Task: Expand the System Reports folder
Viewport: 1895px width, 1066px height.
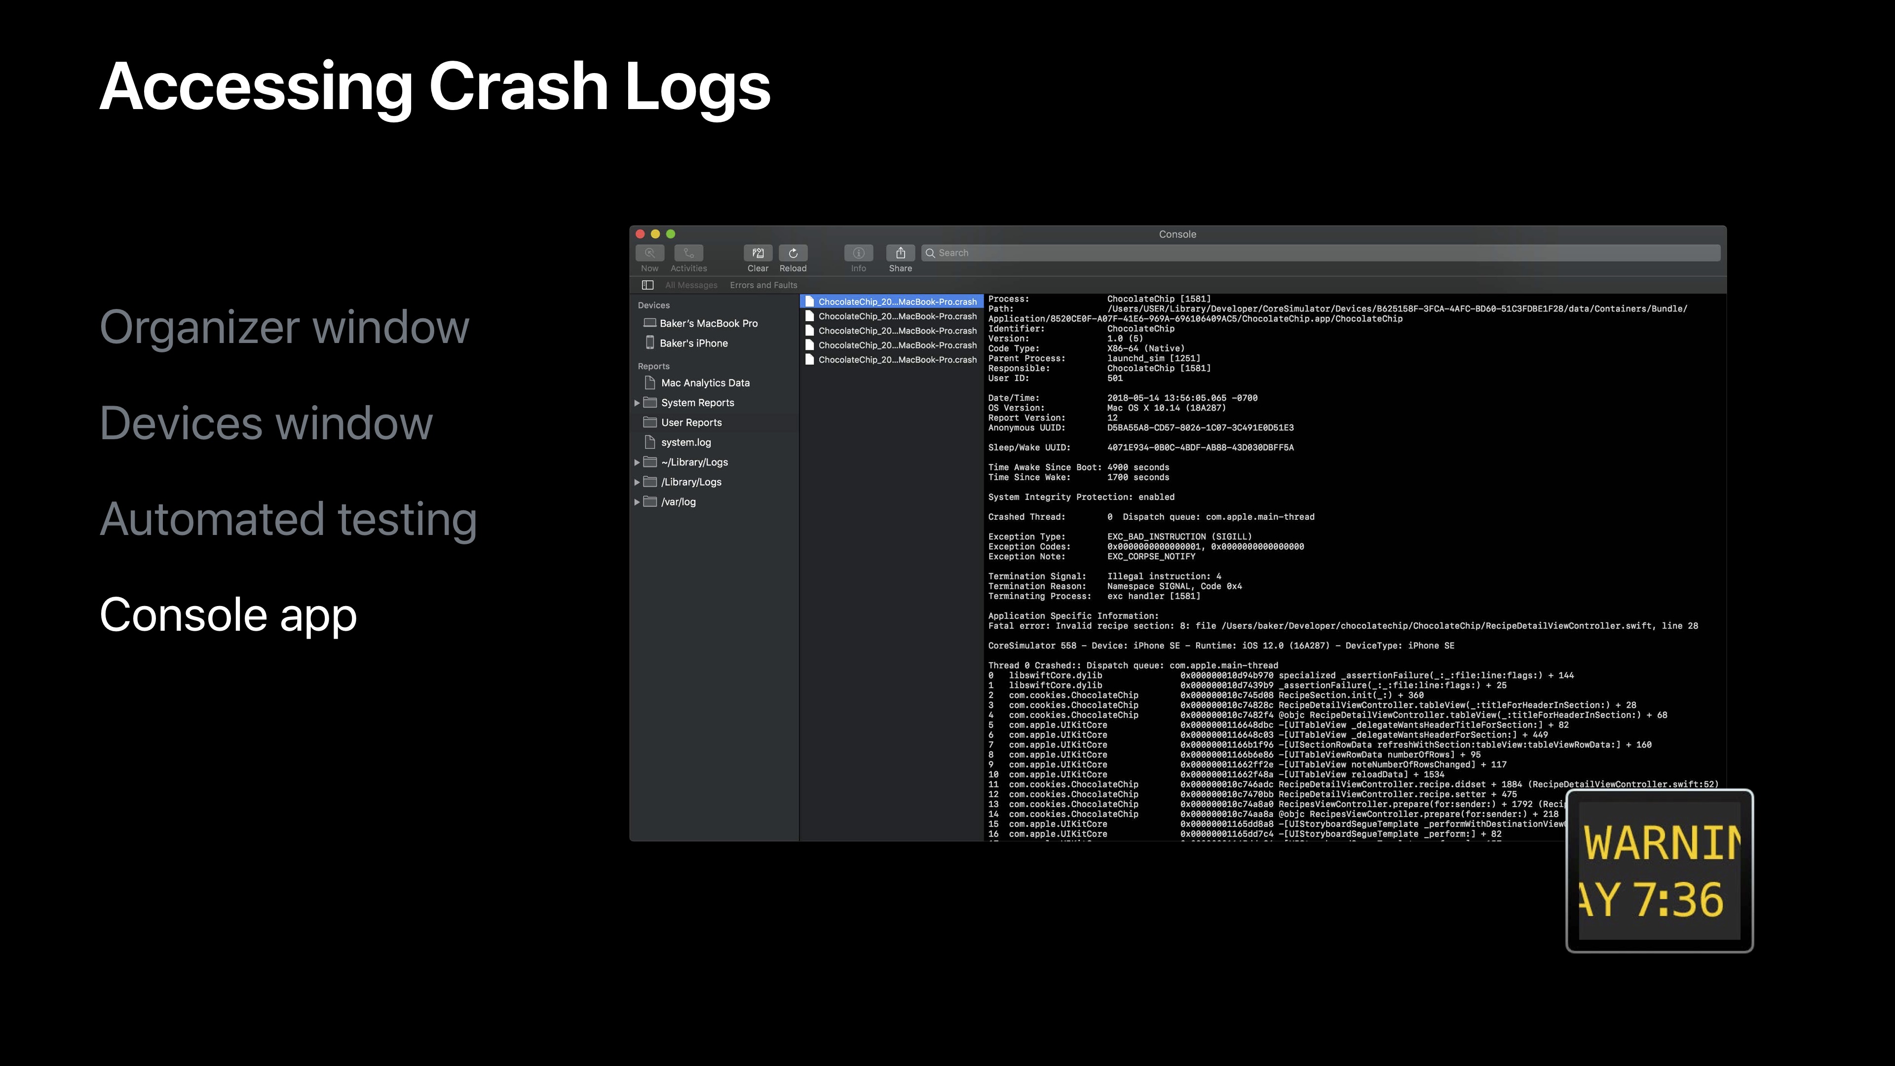Action: click(637, 403)
